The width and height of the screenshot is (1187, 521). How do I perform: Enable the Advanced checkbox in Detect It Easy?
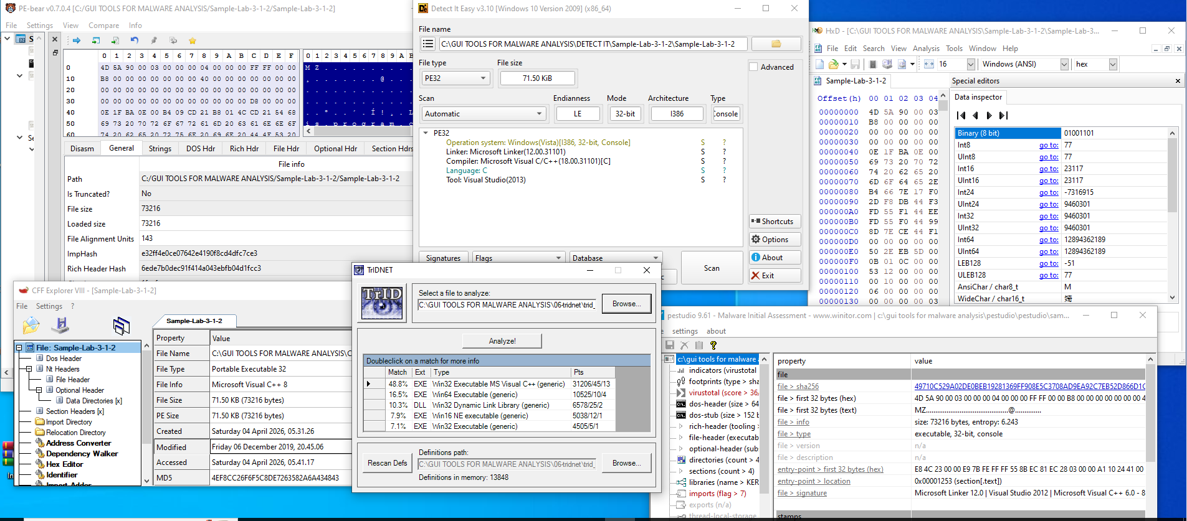pyautogui.click(x=753, y=67)
